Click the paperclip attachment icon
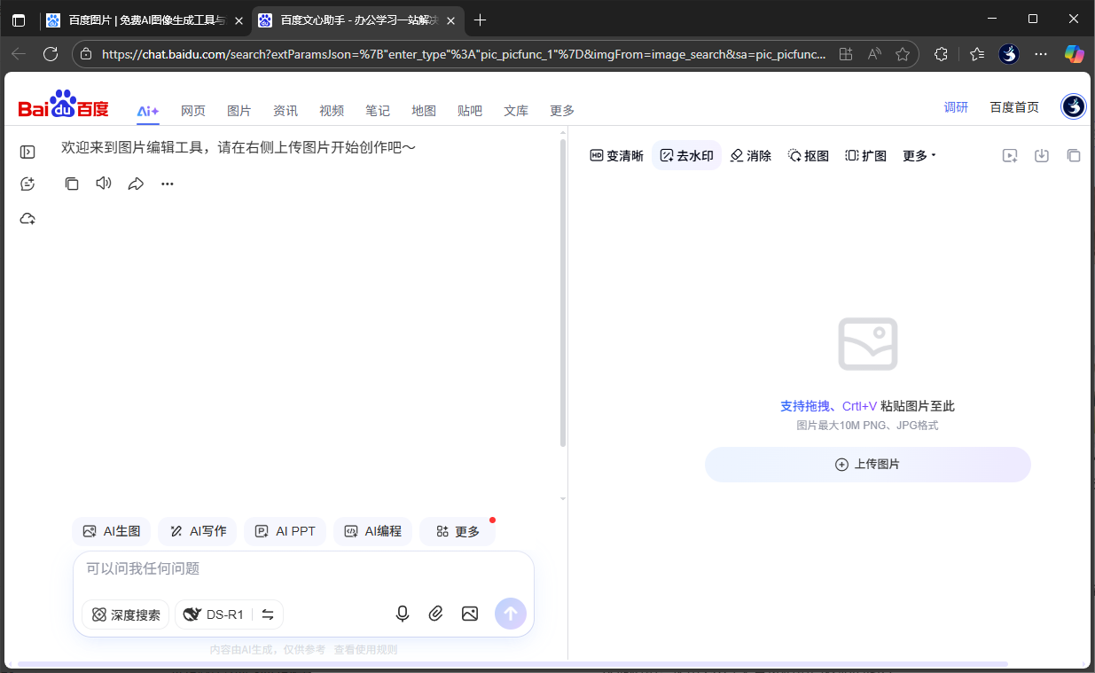 [435, 614]
